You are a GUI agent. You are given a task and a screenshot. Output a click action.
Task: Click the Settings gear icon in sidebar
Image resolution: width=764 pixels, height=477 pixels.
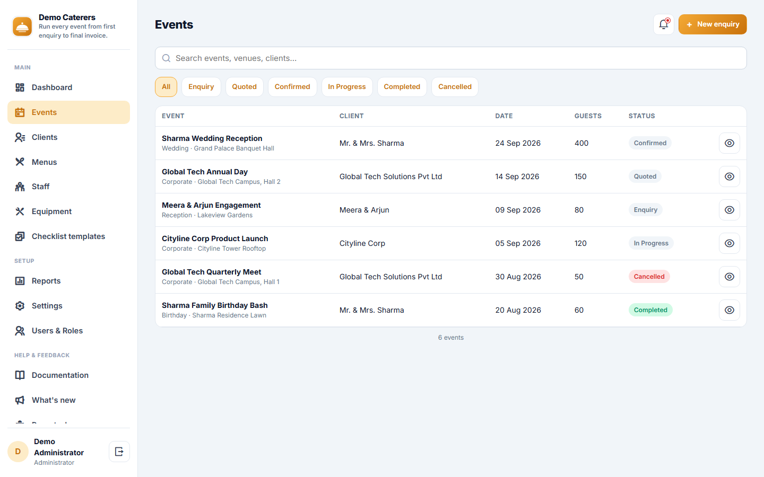coord(20,306)
